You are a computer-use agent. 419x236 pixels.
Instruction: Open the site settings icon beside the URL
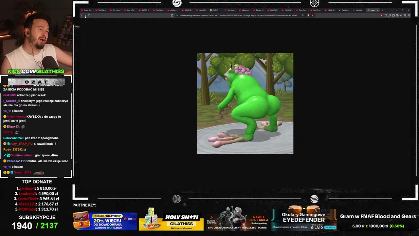coord(177,15)
